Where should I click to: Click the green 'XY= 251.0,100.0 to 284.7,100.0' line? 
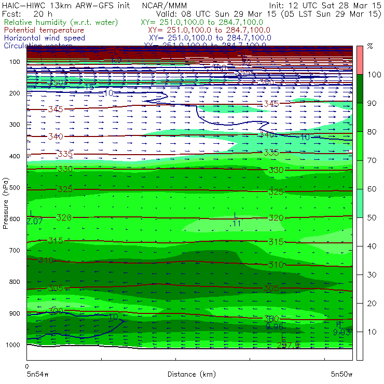202,22
